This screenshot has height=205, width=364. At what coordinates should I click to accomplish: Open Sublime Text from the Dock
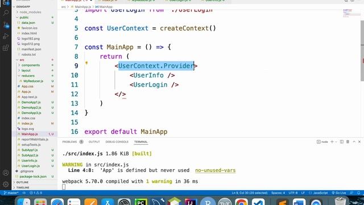tap(282, 201)
